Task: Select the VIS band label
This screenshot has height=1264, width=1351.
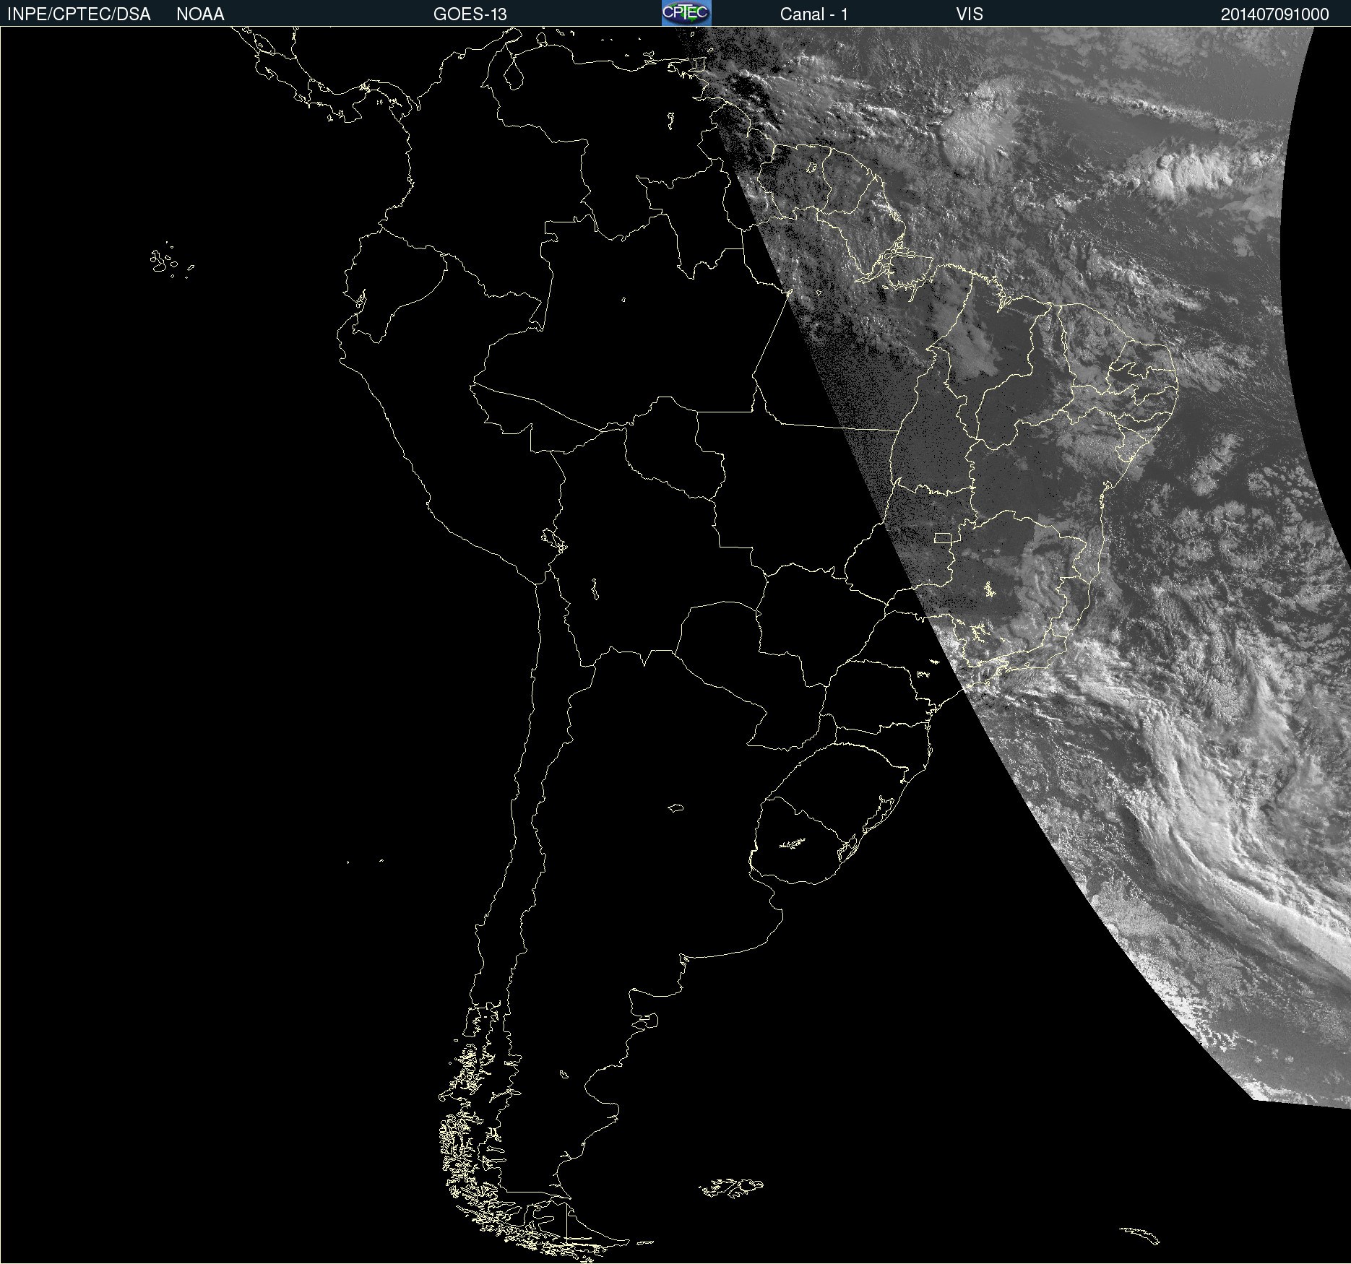Action: click(x=970, y=14)
